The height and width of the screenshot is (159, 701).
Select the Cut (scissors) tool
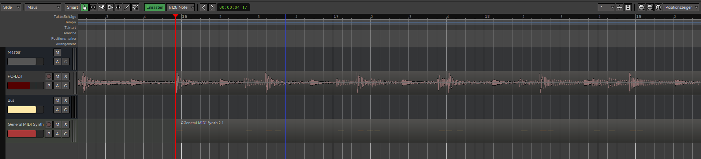click(101, 7)
